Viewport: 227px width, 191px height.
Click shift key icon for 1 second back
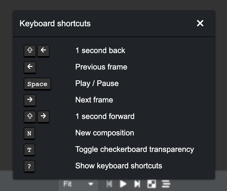tap(30, 51)
